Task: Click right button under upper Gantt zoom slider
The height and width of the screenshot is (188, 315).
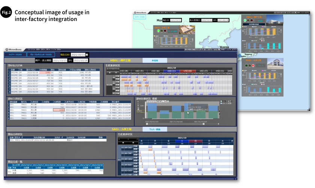Action: (116, 73)
